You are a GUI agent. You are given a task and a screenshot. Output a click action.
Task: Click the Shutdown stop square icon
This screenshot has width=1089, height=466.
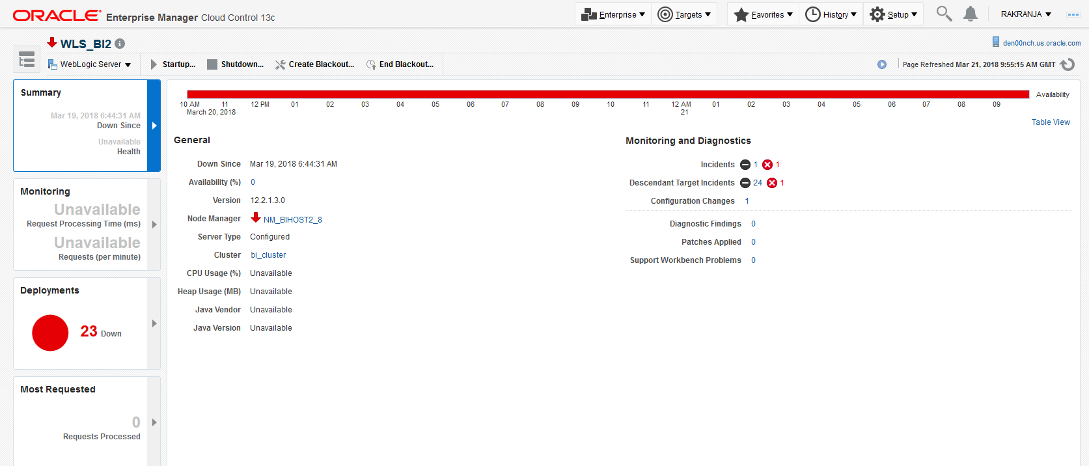212,64
